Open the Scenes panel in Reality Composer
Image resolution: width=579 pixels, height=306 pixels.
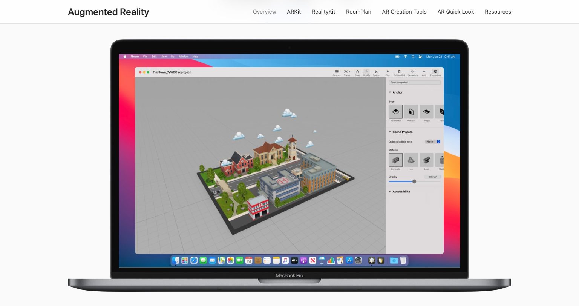(337, 72)
